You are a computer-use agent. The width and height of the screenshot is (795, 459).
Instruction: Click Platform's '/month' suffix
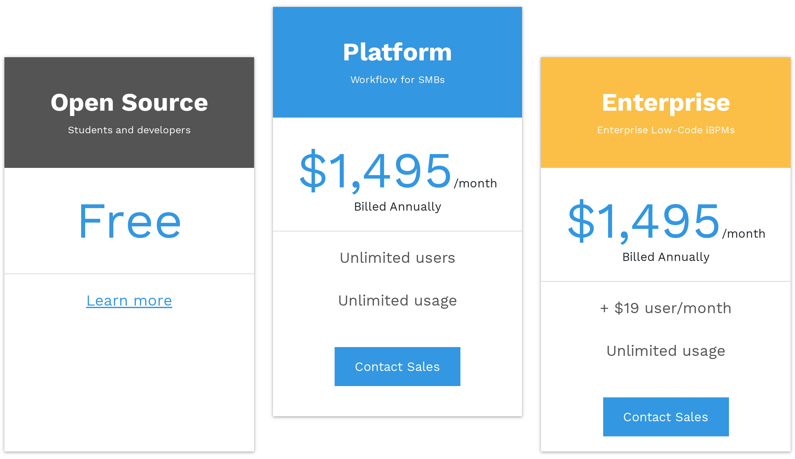click(475, 184)
